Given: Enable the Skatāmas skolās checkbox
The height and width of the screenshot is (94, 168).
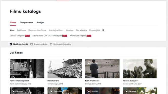Looking at the screenshot, I should pos(31,44).
